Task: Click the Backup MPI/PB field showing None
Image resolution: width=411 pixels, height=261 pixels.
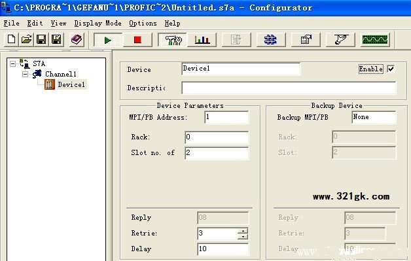Action: coord(374,117)
